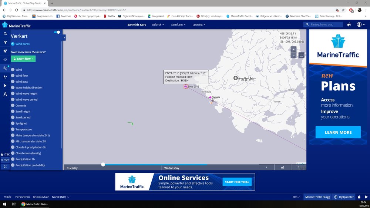Open the vessel filter funnel icon
The image size is (370, 208).
pos(5,42)
